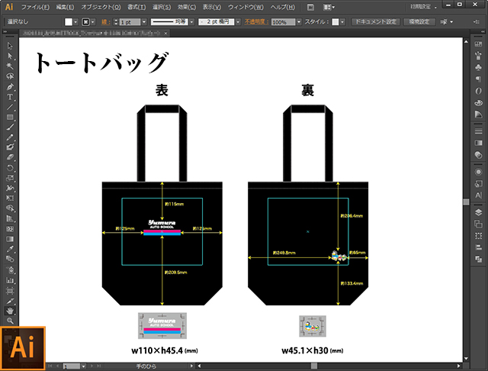Screen dimensions: 488x371
Task: Select the Column Graph tool
Action: pos(10,280)
